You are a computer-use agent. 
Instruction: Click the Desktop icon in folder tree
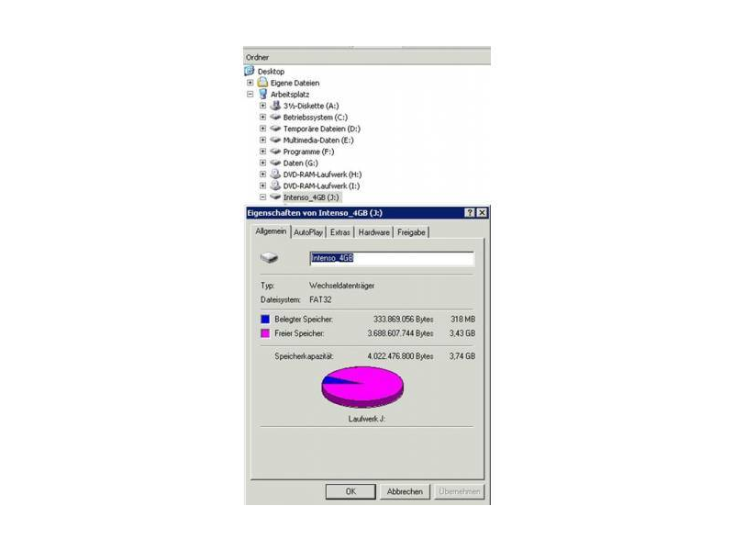pyautogui.click(x=250, y=72)
